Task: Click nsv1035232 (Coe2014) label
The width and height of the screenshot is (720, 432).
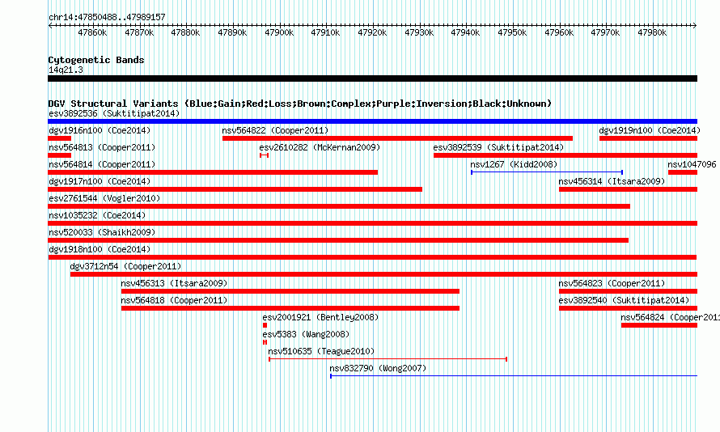Action: point(97,215)
